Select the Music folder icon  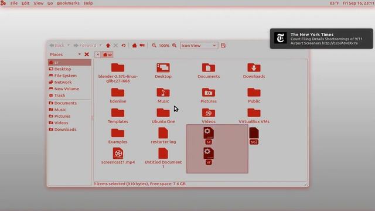point(163,96)
